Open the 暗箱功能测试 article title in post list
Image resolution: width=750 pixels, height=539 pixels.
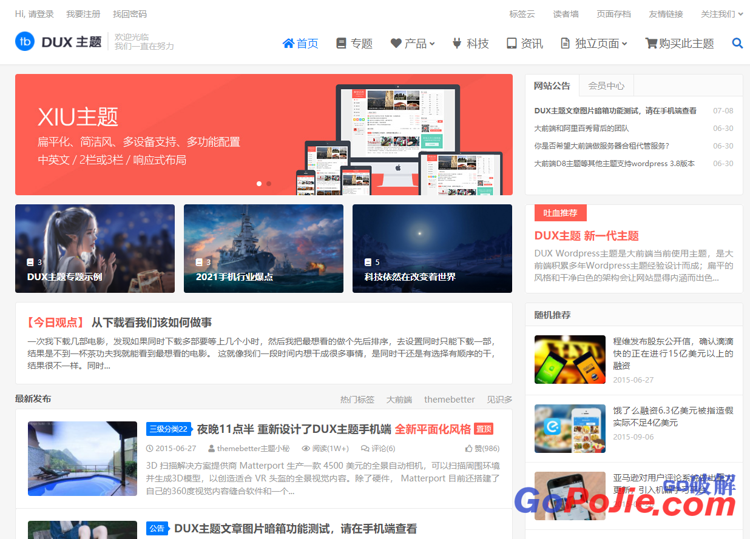[296, 529]
